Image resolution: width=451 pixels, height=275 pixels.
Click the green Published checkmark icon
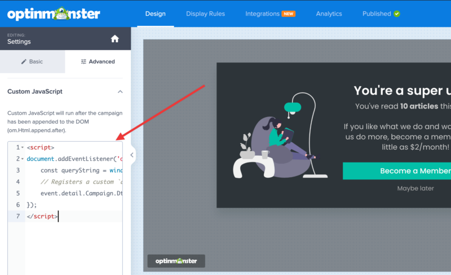point(397,14)
